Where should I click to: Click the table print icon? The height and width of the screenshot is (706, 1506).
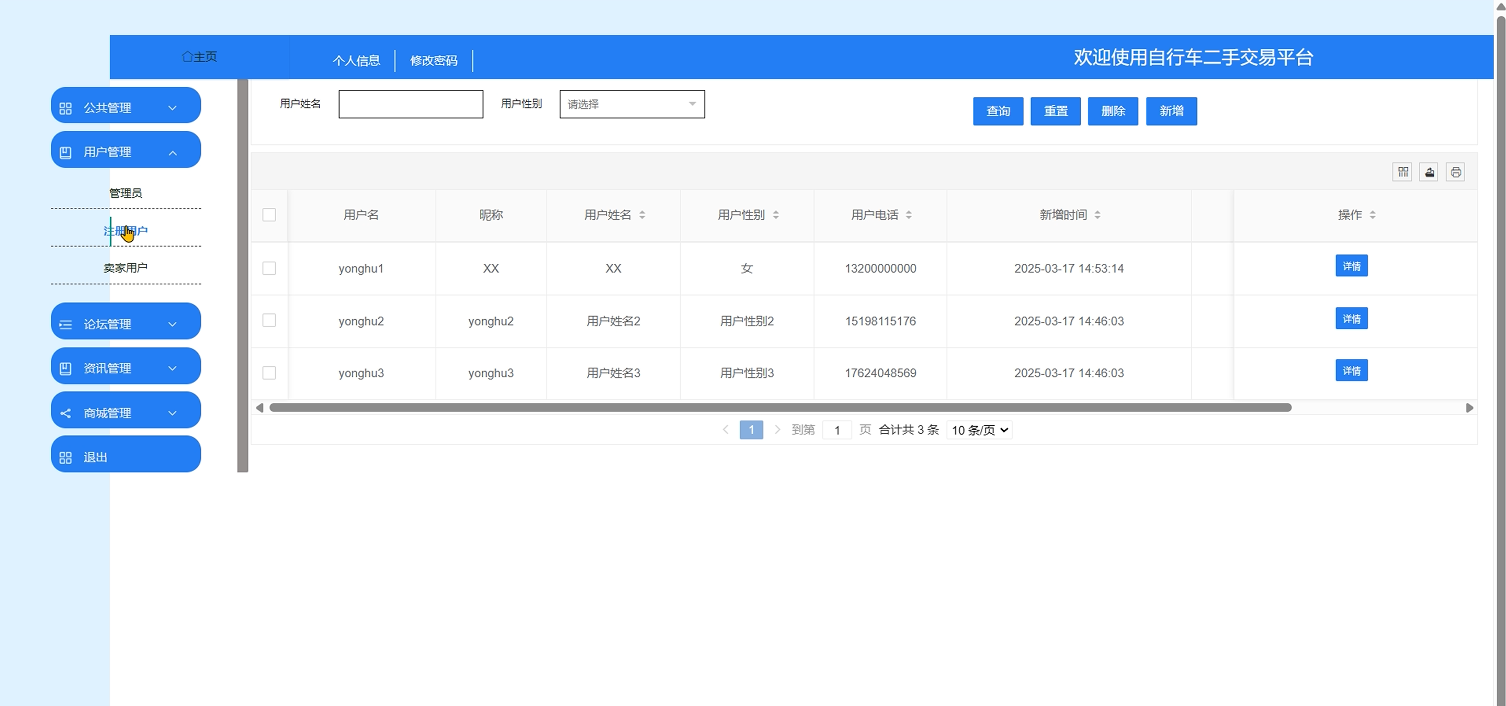1455,172
